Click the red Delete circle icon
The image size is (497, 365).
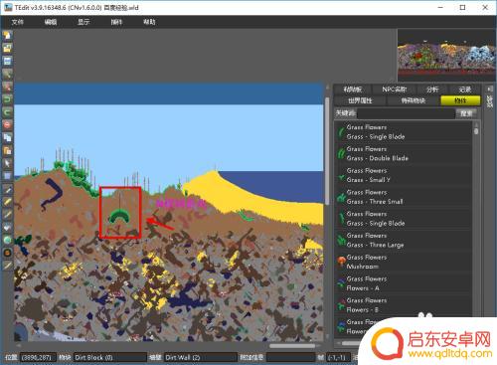click(x=7, y=124)
